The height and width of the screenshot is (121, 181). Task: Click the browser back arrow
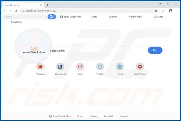(5, 11)
